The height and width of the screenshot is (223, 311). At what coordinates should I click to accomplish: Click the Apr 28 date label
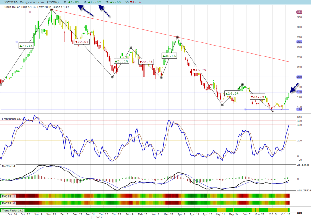click(x=207, y=214)
